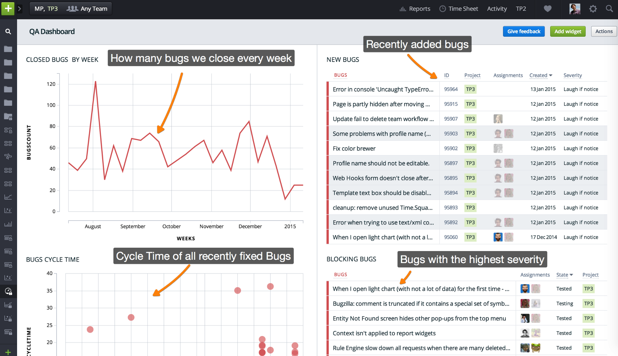
Task: Select the bar chart widget icon in sidebar
Action: pyautogui.click(x=8, y=224)
